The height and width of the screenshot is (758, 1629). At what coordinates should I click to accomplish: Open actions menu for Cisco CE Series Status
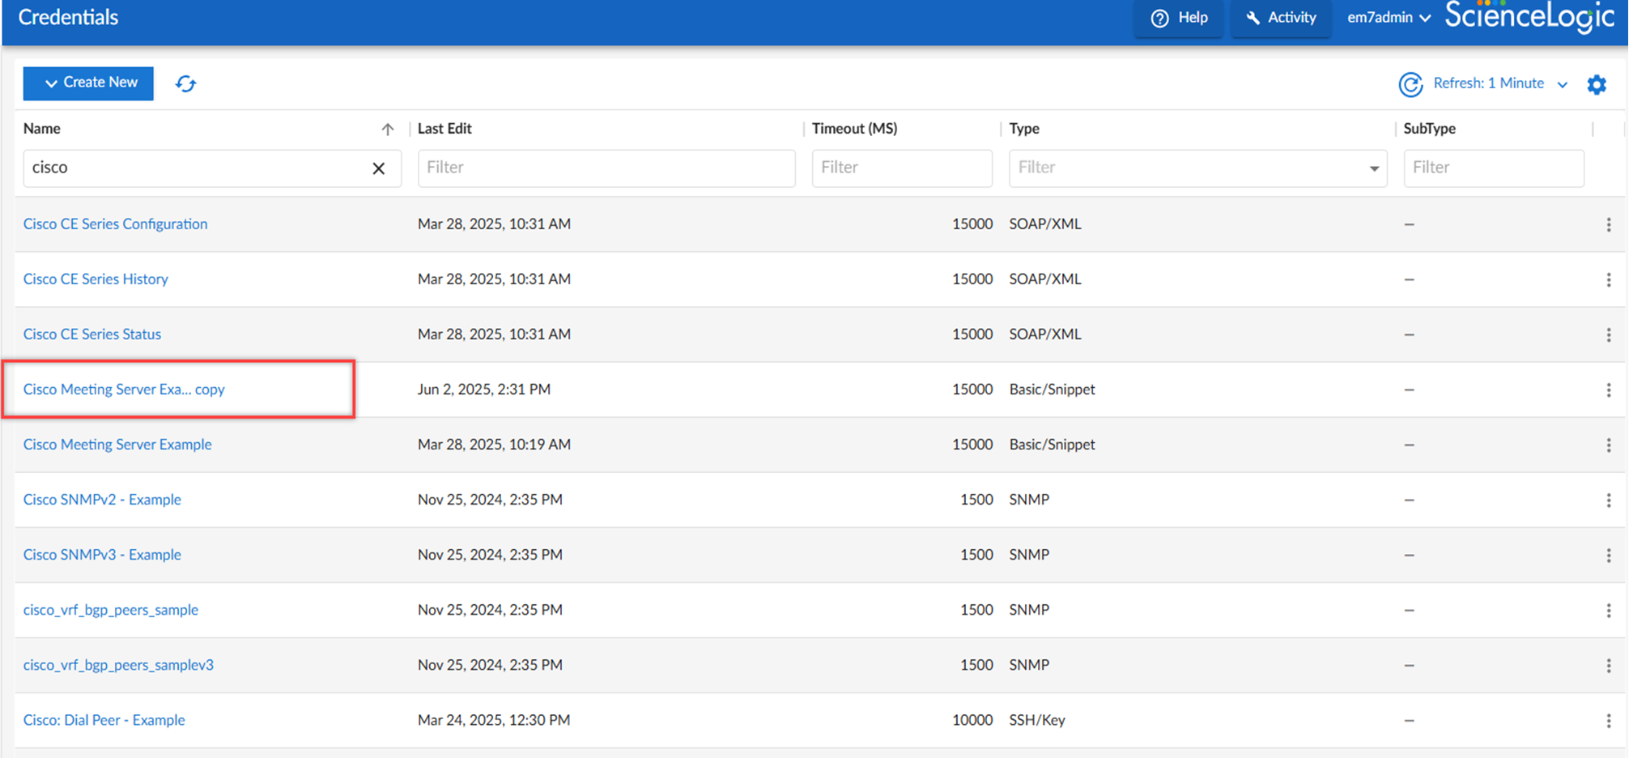(x=1608, y=334)
